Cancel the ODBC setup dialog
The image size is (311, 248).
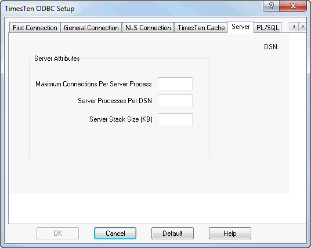pyautogui.click(x=115, y=234)
